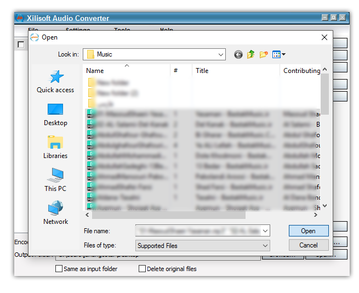The width and height of the screenshot is (359, 293).
Task: Click the Open button
Action: (309, 231)
